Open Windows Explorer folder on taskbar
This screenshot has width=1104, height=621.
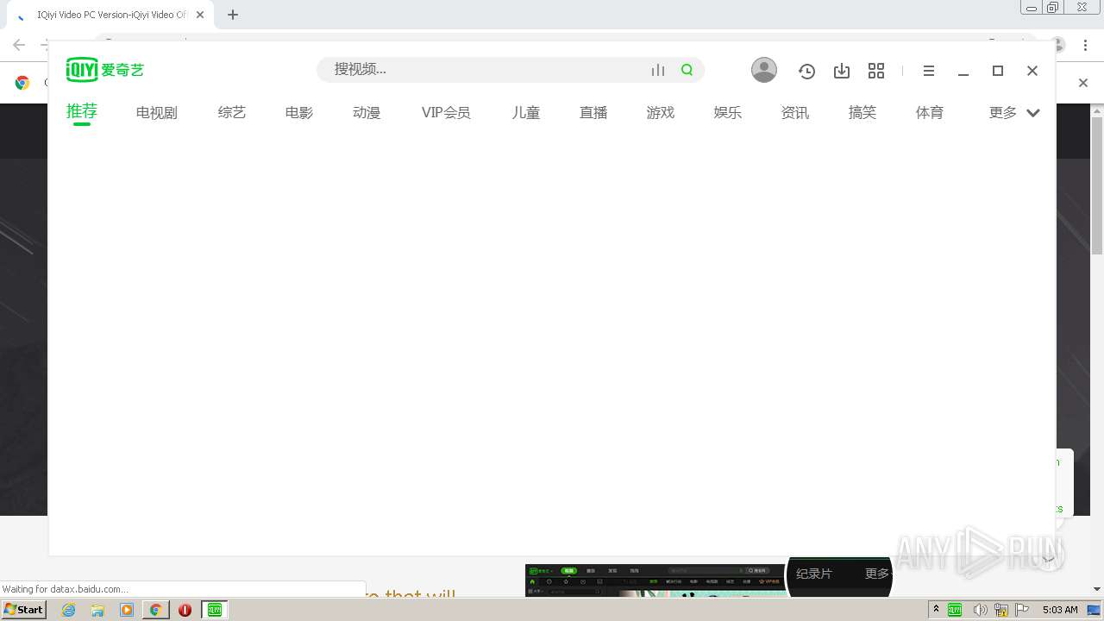pos(97,610)
